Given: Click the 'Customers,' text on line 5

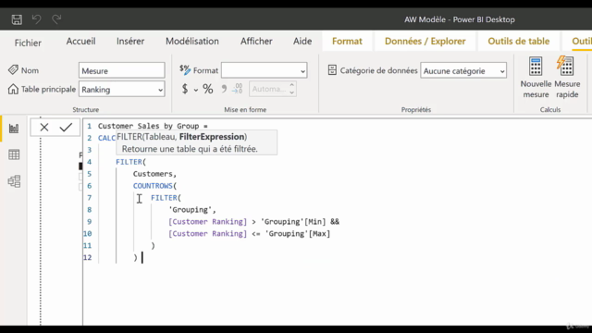Looking at the screenshot, I should coord(154,174).
